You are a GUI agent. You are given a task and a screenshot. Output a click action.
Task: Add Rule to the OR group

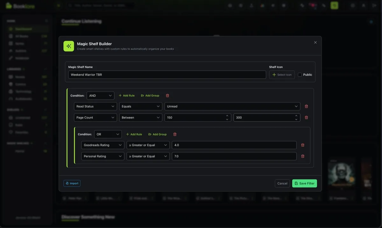pyautogui.click(x=134, y=134)
